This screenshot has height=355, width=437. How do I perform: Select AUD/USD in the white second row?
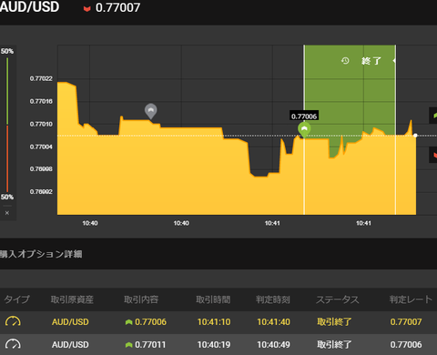tap(70, 344)
